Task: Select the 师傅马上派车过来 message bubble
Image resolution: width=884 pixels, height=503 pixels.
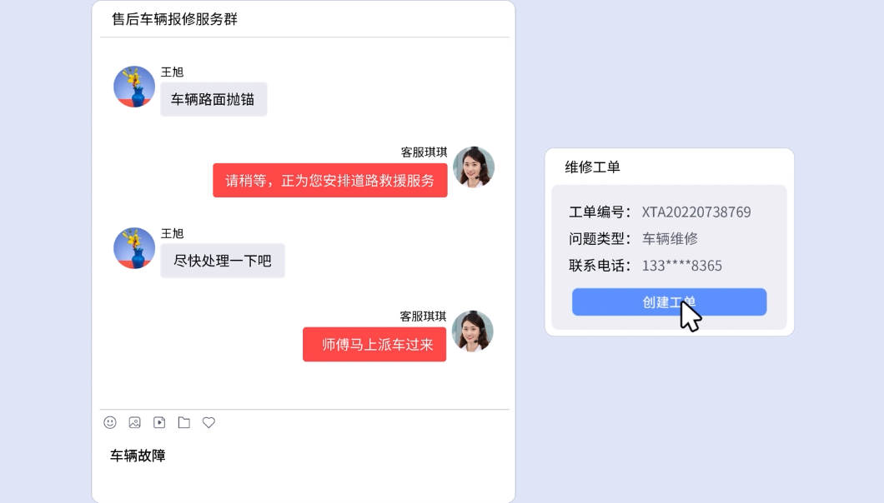Action: [374, 345]
